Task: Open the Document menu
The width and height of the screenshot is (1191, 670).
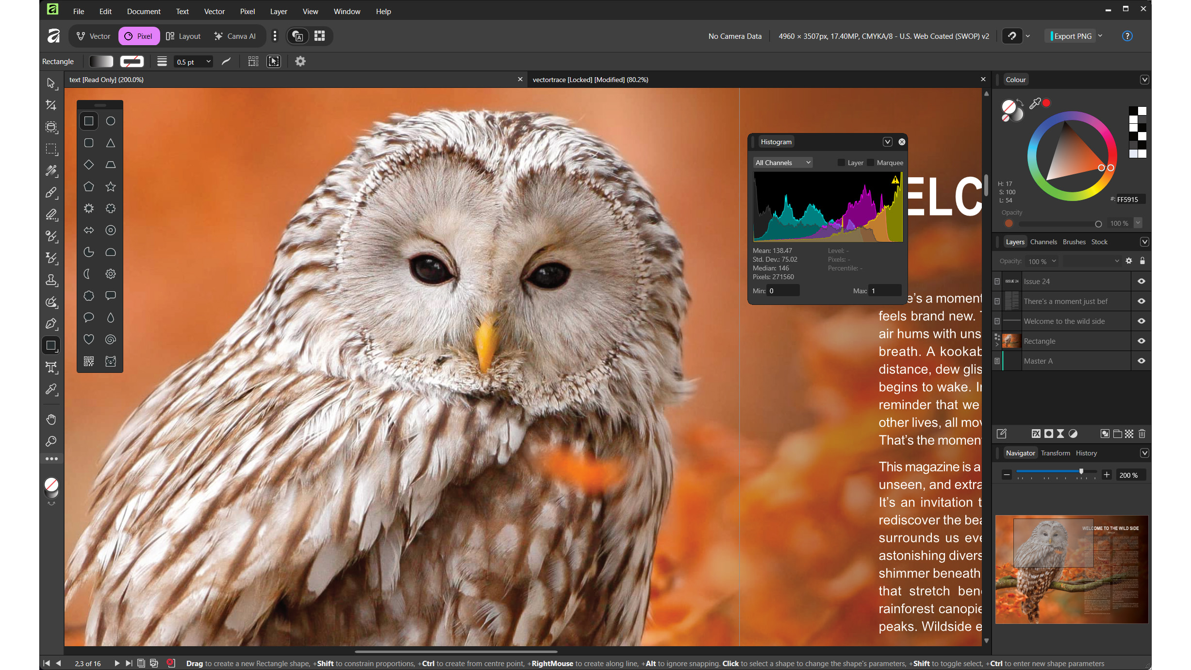Action: [143, 11]
